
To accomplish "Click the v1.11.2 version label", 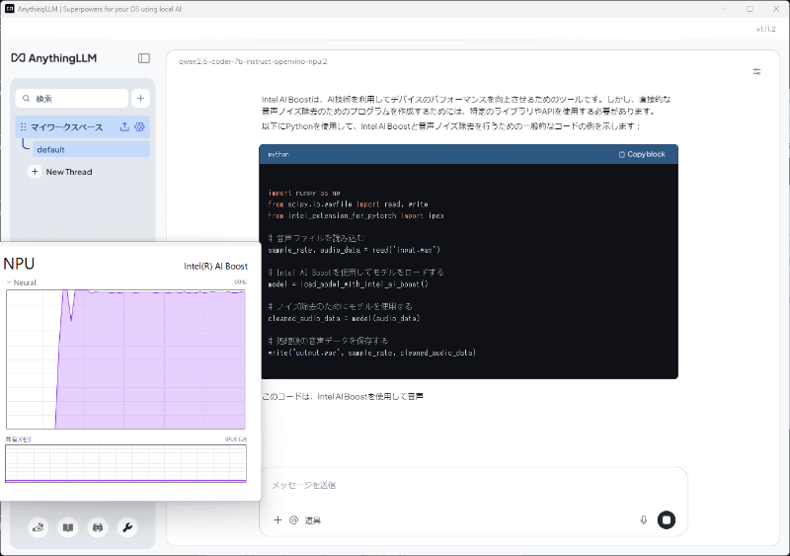I will 766,30.
